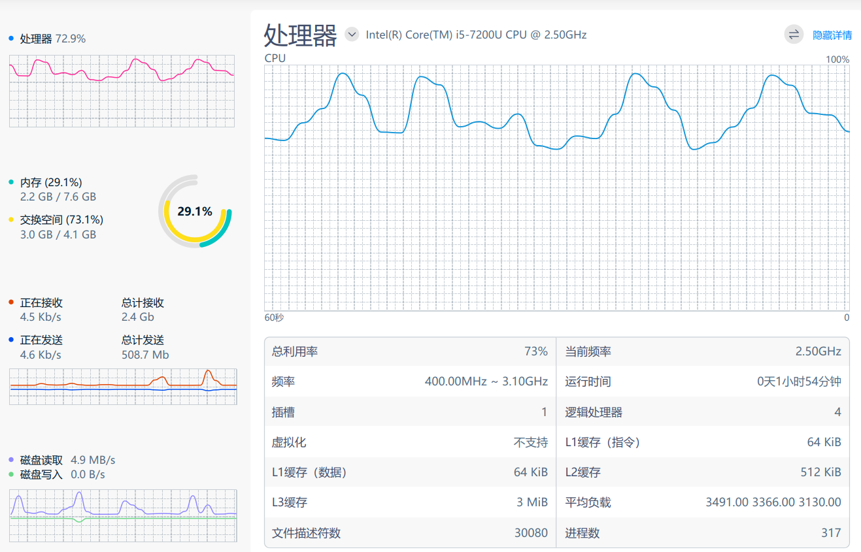
Task: Click the yellow 交换空间 legend dot
Action: click(x=10, y=219)
